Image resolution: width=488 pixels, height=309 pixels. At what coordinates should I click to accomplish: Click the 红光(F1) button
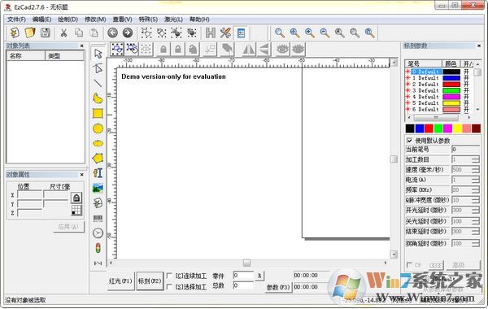click(120, 281)
